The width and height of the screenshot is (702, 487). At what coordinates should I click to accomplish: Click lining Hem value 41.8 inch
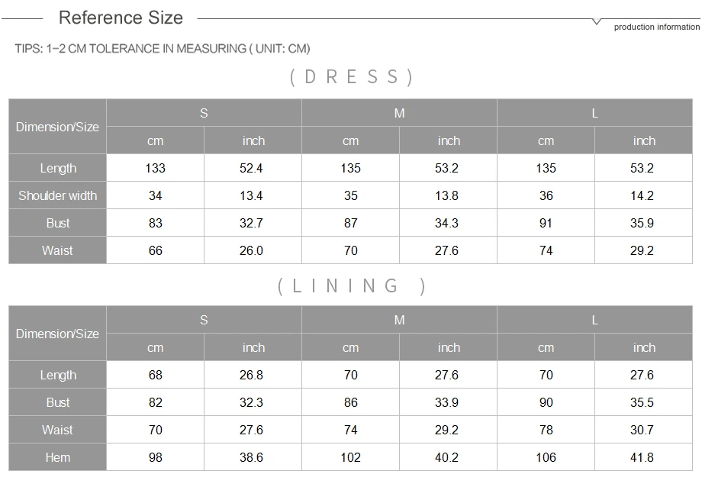point(642,457)
